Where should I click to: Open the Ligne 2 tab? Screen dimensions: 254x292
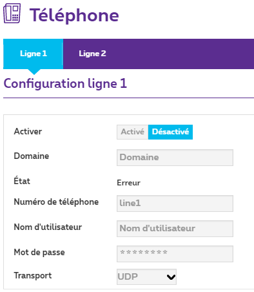point(92,54)
